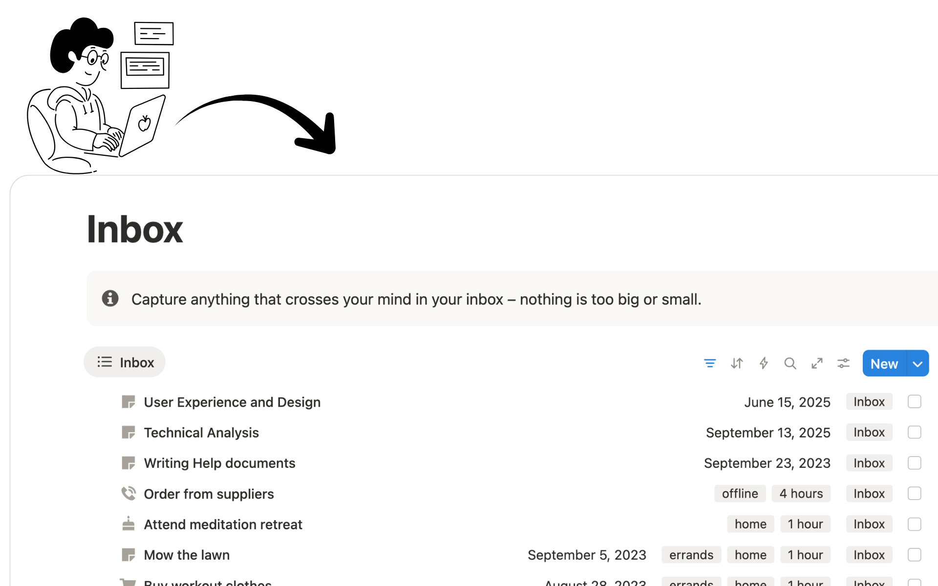Open view settings with the sliders icon
Viewport: 938px width, 586px height.
(x=843, y=363)
